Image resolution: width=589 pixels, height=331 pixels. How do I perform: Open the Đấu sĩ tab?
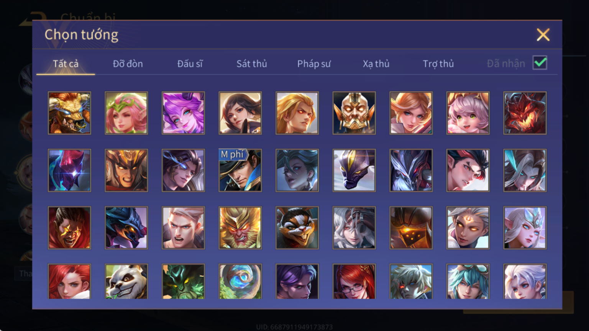click(190, 64)
